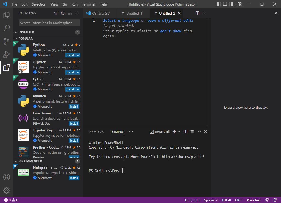Close the terminal panel
Screen dimensions: 281x203
(206, 131)
